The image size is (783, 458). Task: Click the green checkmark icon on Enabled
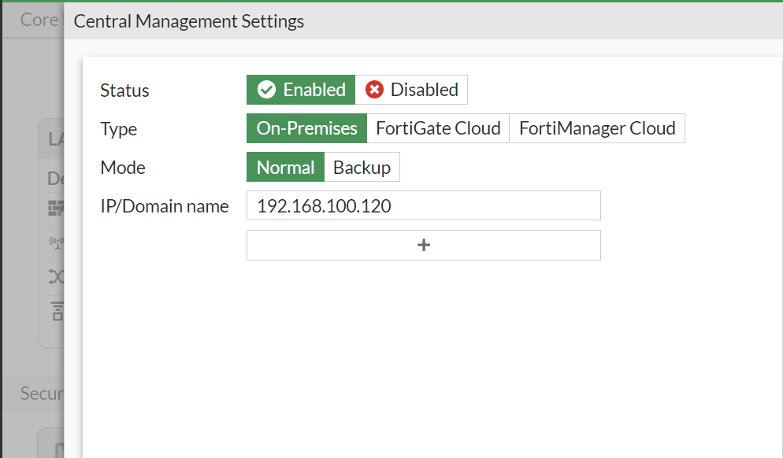267,89
